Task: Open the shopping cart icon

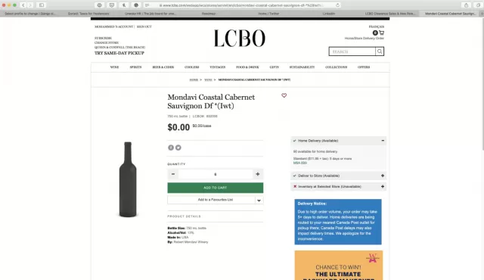Action: click(381, 33)
